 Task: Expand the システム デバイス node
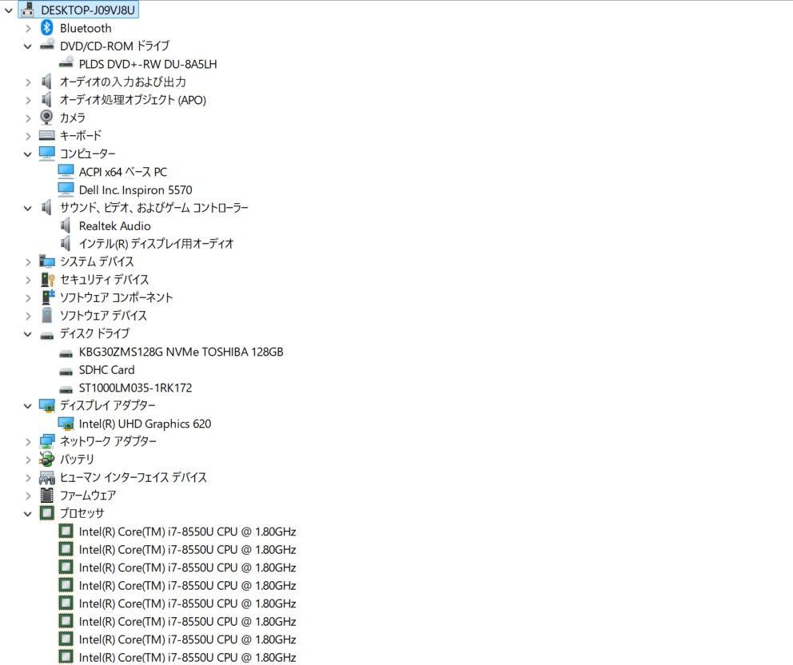coord(28,261)
